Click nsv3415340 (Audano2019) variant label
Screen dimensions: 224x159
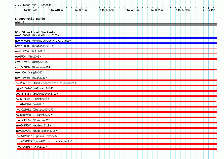pos(33,125)
